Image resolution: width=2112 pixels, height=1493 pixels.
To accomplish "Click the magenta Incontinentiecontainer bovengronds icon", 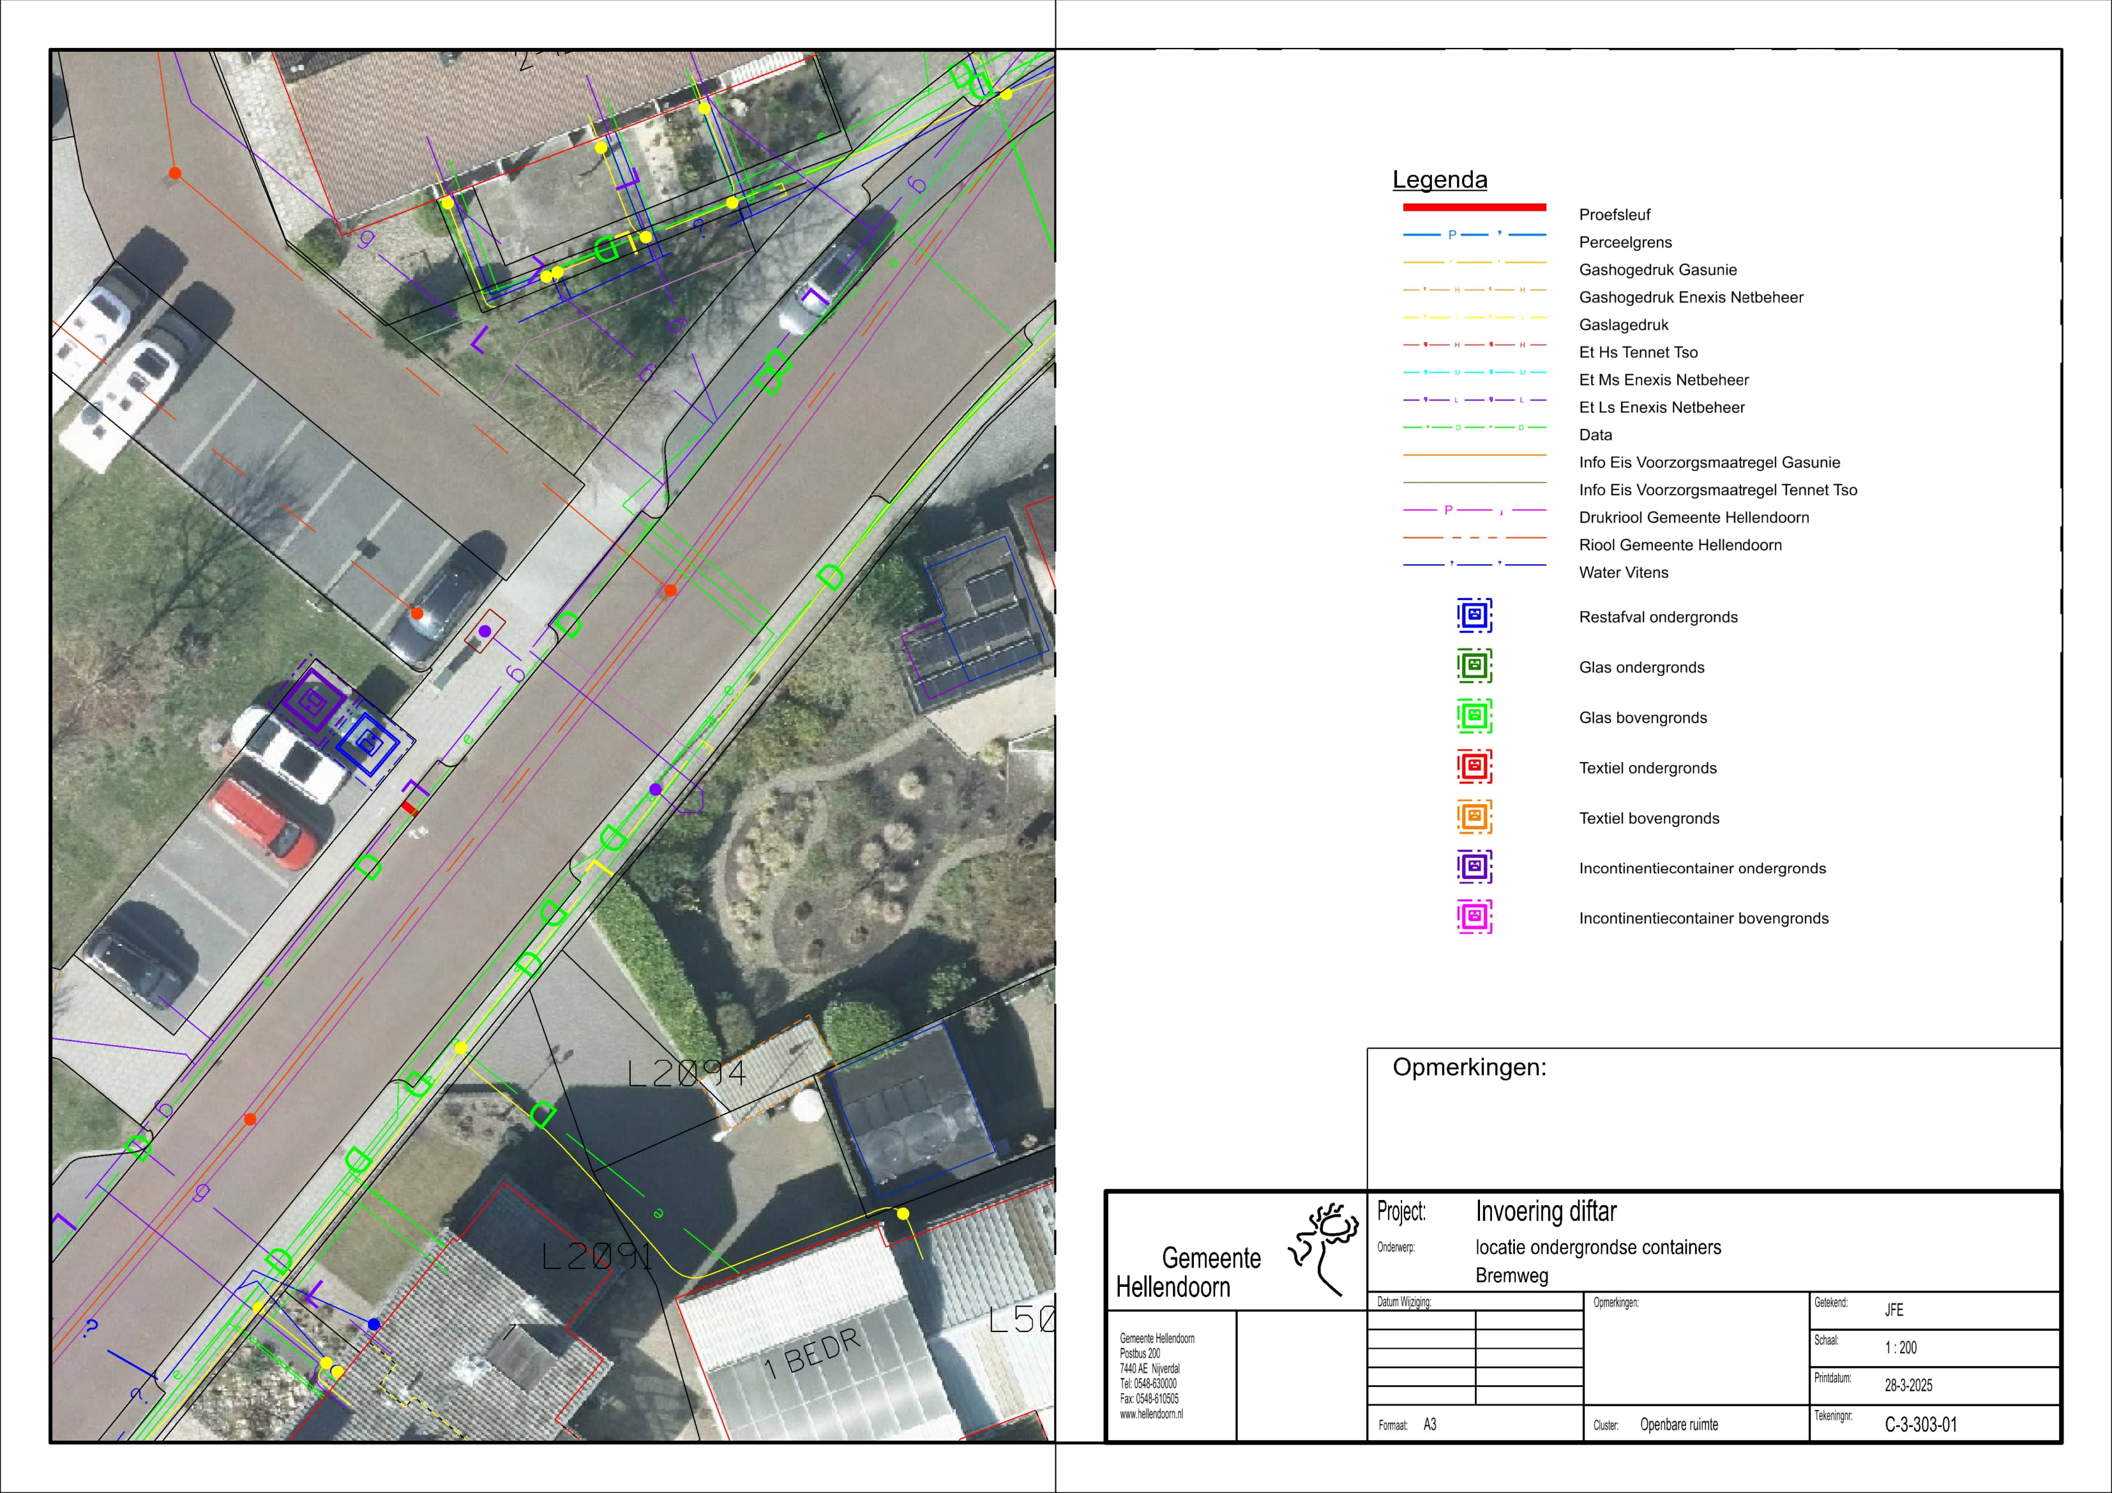I will tap(1474, 917).
